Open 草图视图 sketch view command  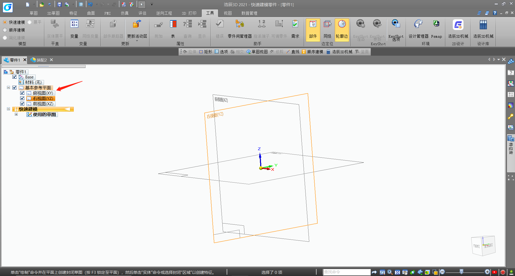coord(257,52)
